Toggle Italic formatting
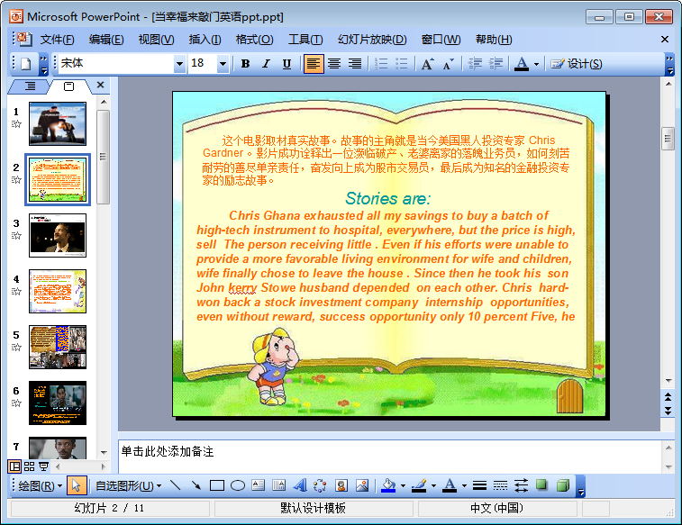682x525 pixels. 266,64
